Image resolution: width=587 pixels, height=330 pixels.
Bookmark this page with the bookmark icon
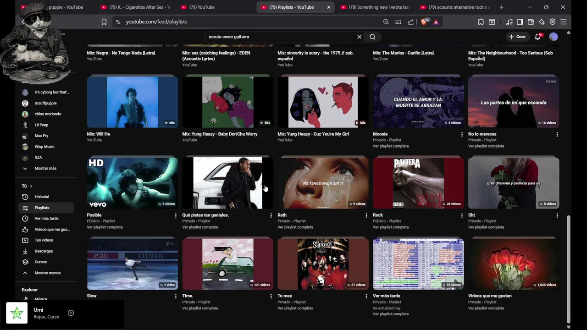click(x=104, y=22)
